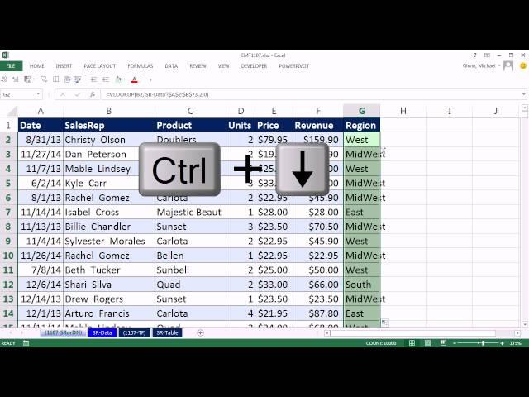Adjust the zoom slider in status bar

coord(482,342)
